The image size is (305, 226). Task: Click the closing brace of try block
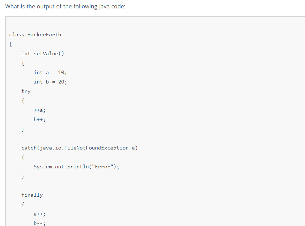pos(23,129)
